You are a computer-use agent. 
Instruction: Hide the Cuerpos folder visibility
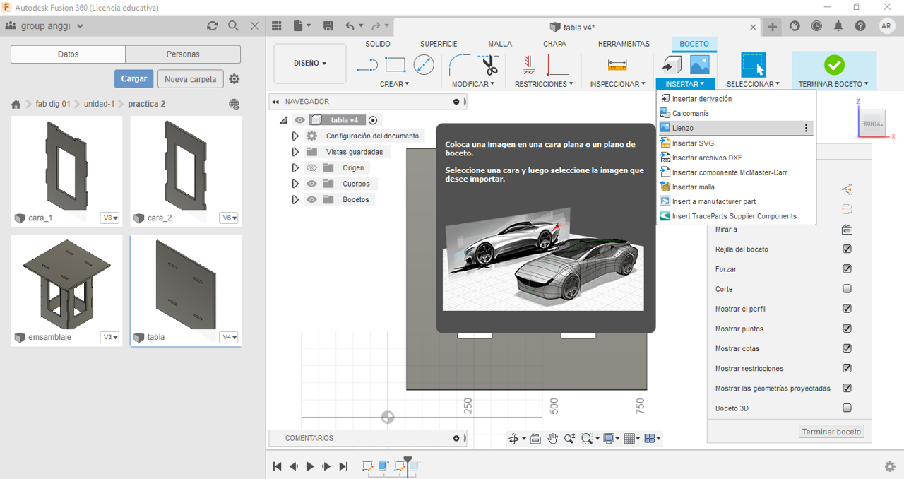point(311,184)
